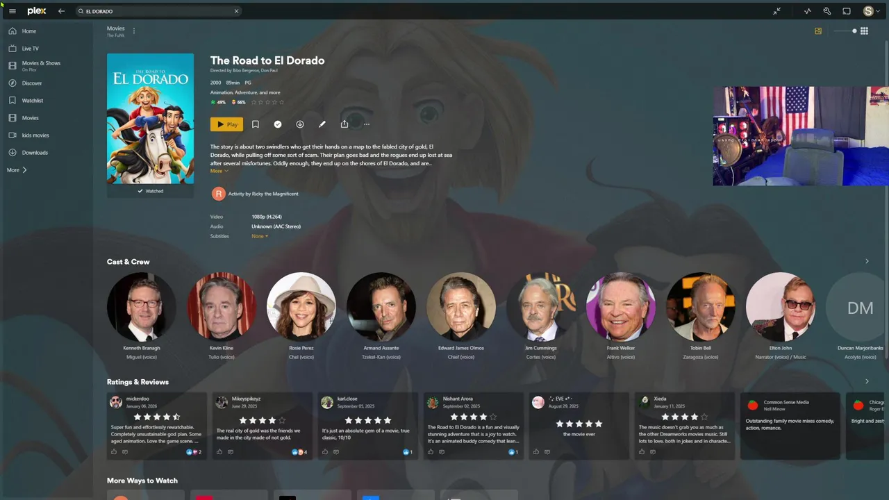
Task: Click the El Dorado movie poster
Action: [150, 119]
